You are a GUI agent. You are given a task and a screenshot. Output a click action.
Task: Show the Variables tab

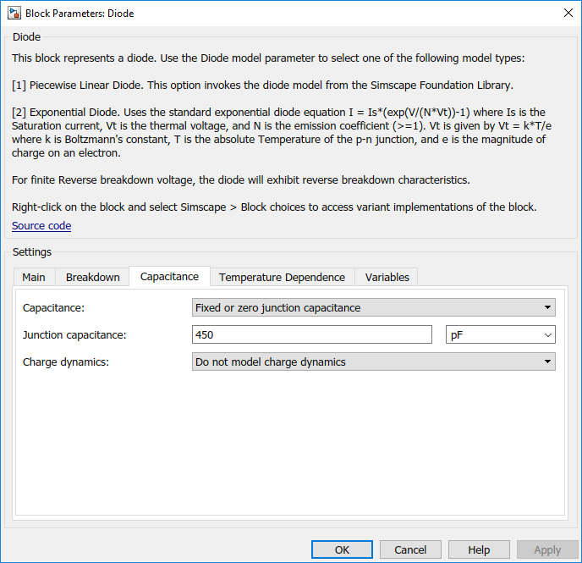(x=387, y=277)
